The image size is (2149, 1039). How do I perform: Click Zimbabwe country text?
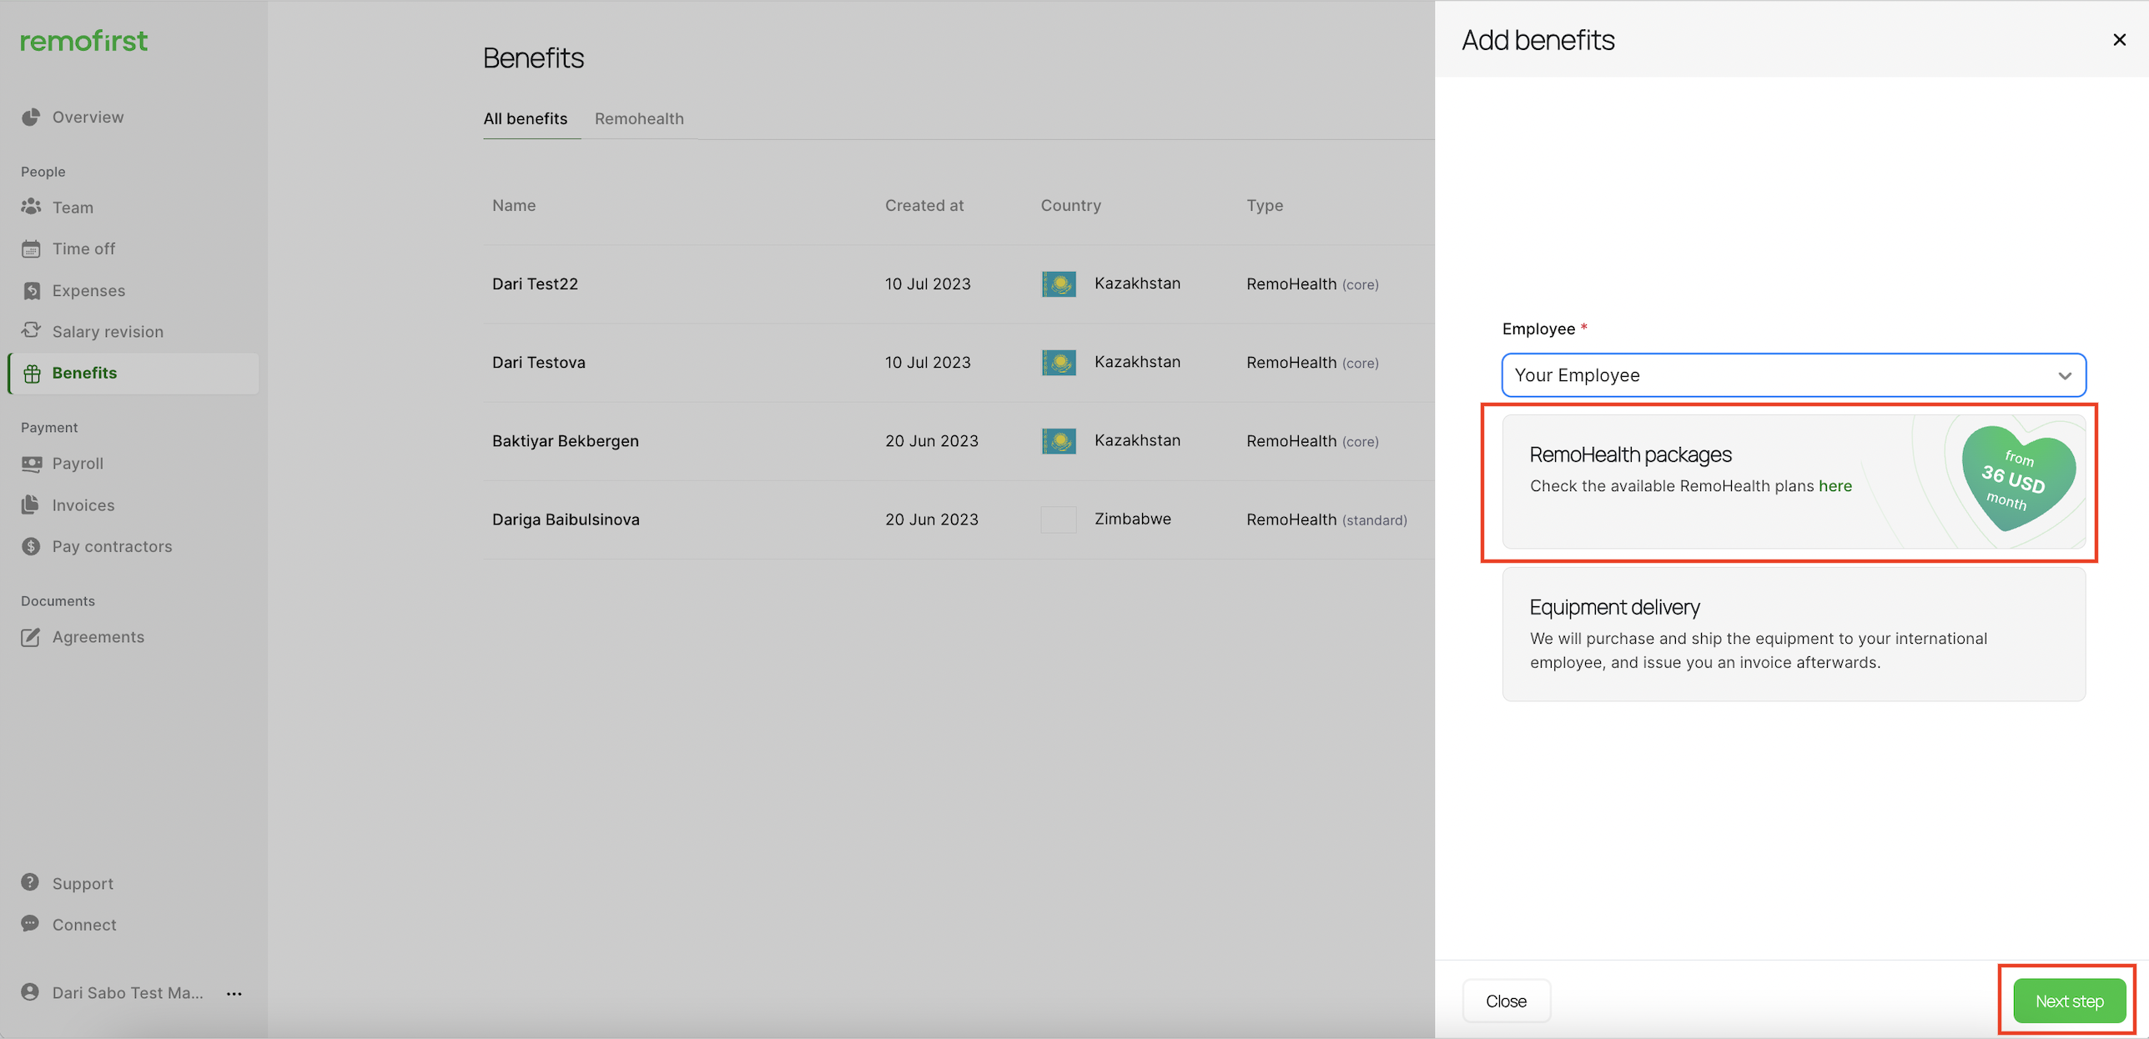[1132, 519]
